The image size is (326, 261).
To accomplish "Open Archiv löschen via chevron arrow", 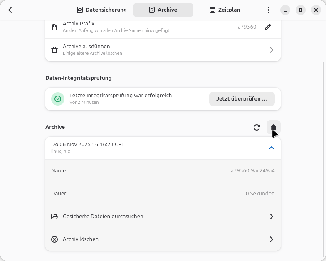I will click(x=271, y=239).
